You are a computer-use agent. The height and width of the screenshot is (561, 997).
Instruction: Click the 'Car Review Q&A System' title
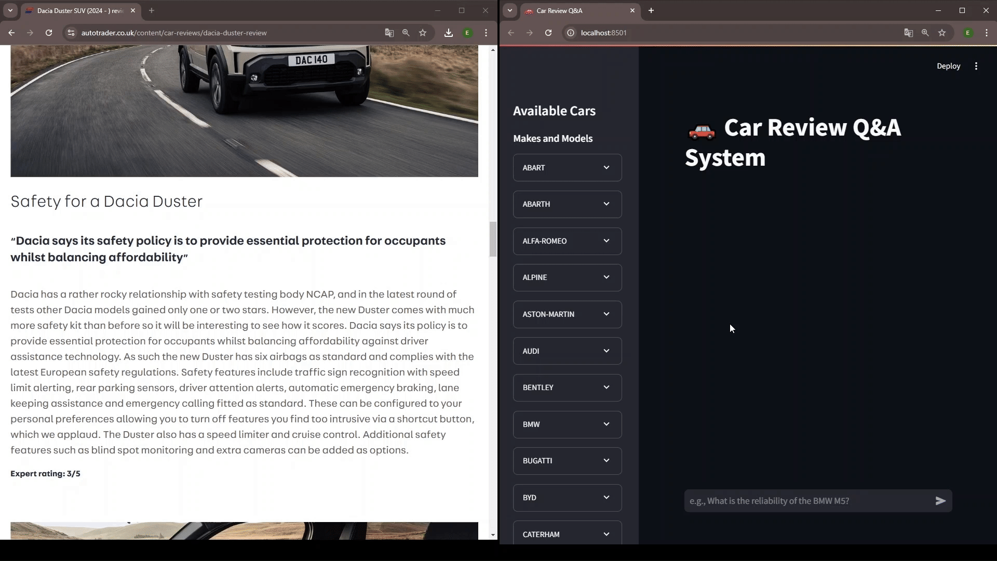[793, 142]
